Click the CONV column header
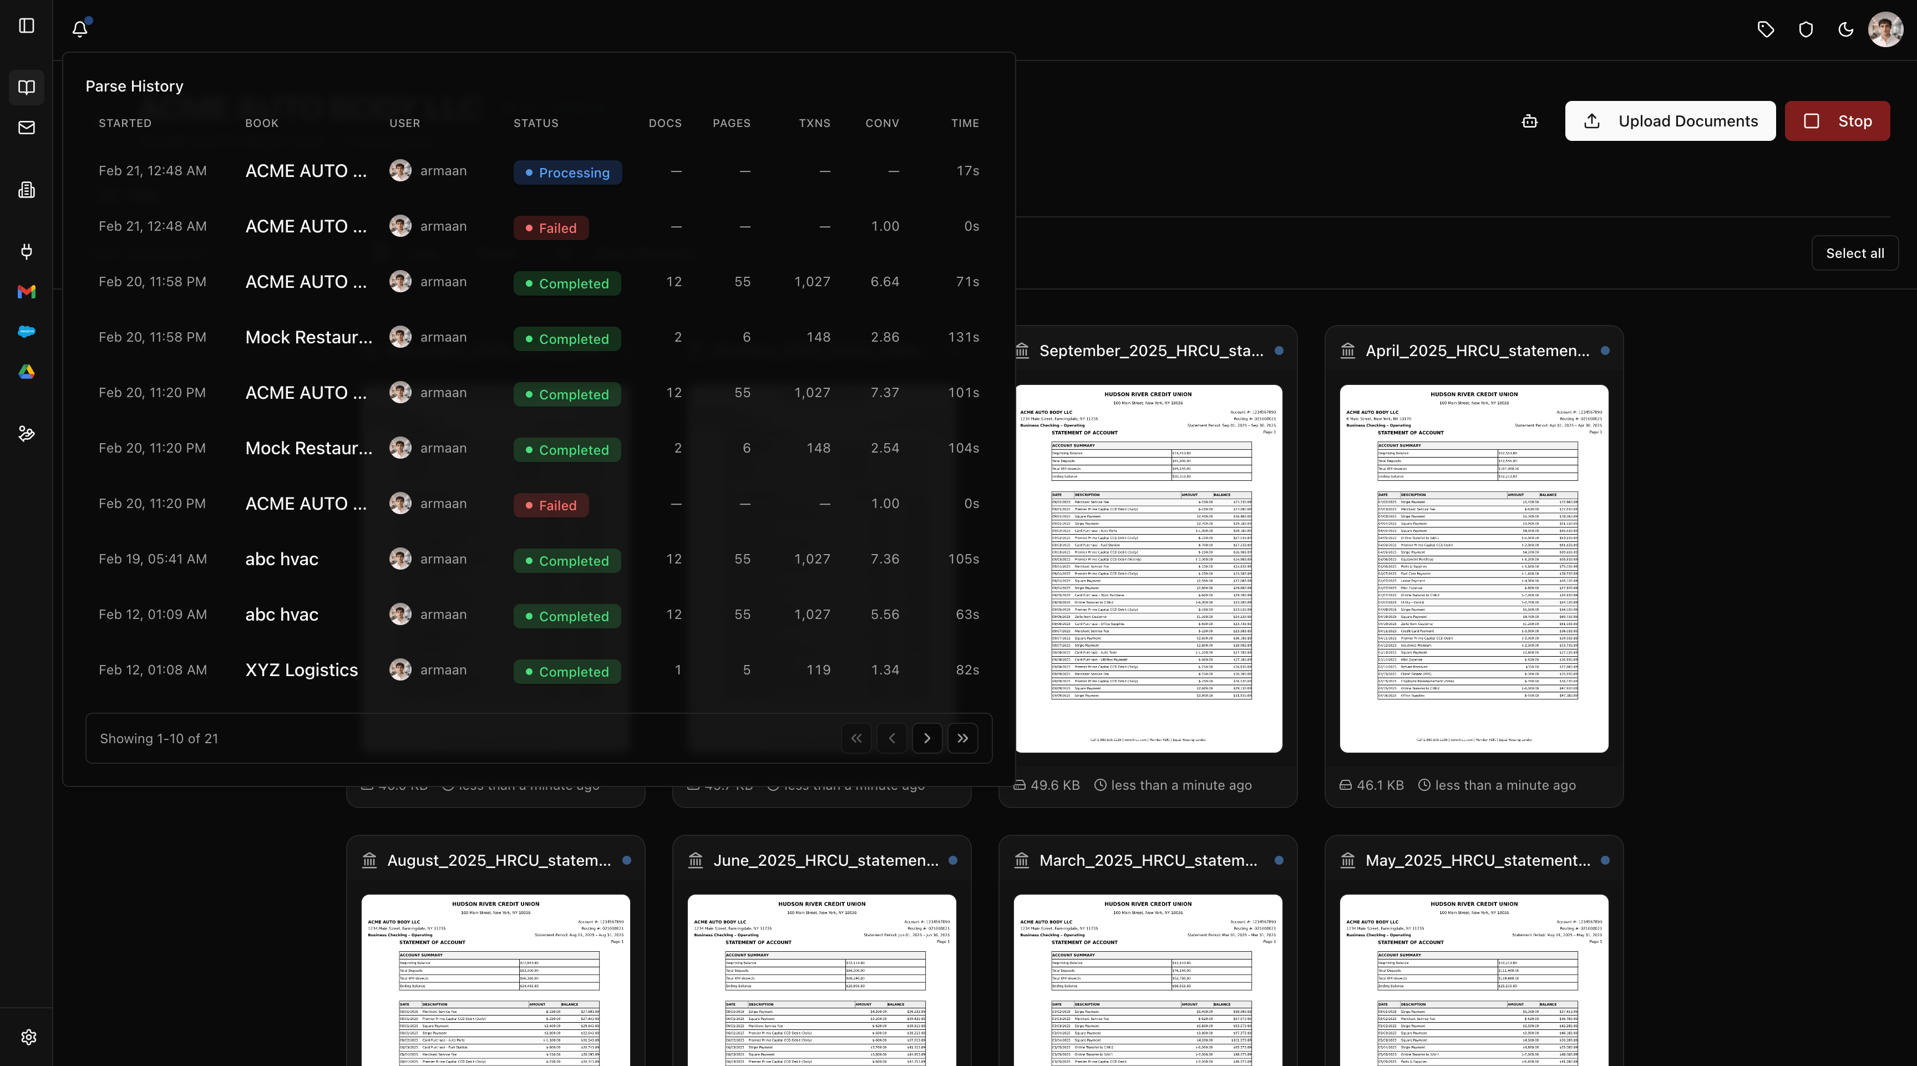This screenshot has width=1917, height=1066. coord(882,123)
